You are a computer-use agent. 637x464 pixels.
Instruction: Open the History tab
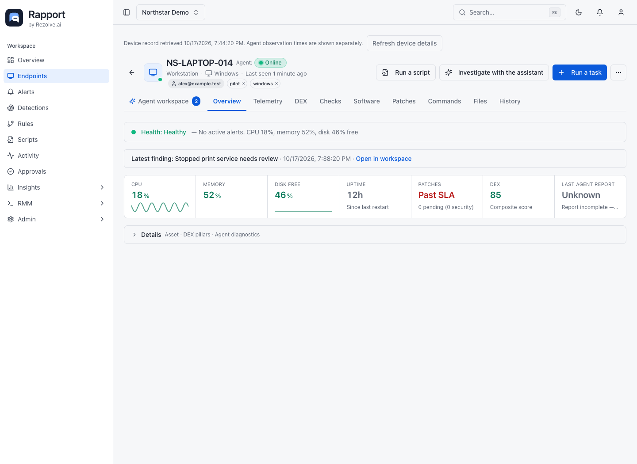coord(510,101)
